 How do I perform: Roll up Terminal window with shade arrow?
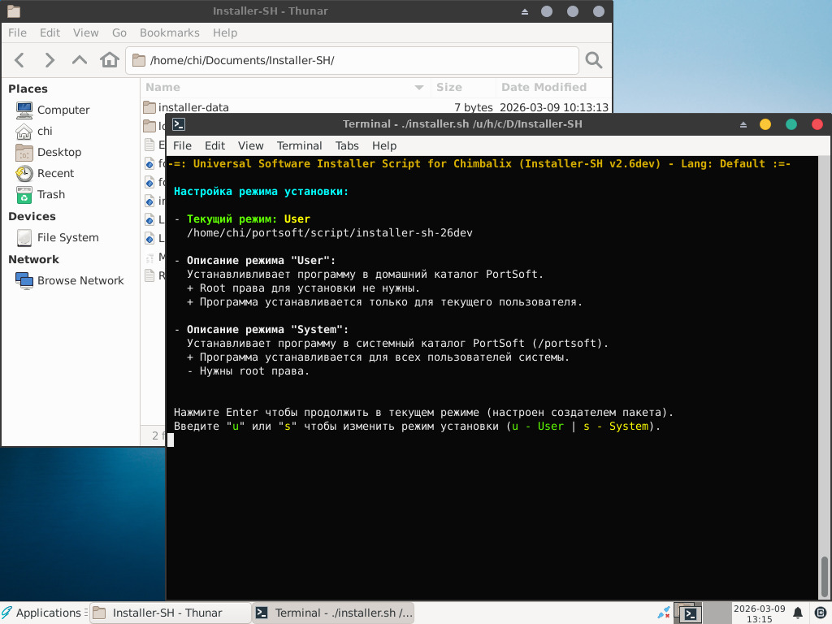point(743,124)
